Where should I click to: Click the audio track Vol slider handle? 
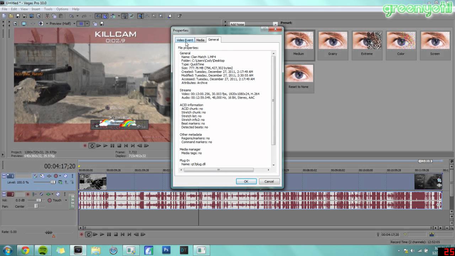(39, 200)
